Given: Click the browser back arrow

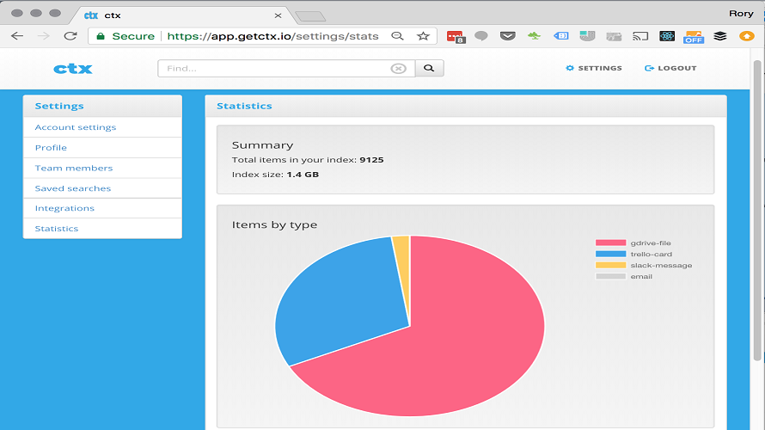Looking at the screenshot, I should click(17, 35).
